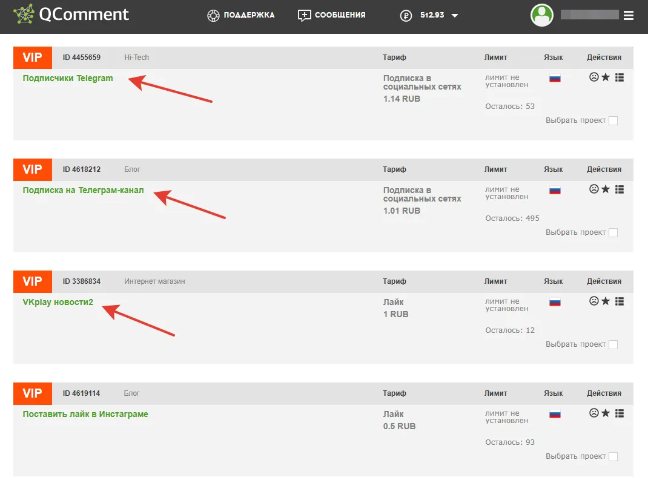The width and height of the screenshot is (648, 486).
Task: Click the green user avatar icon
Action: click(x=542, y=15)
